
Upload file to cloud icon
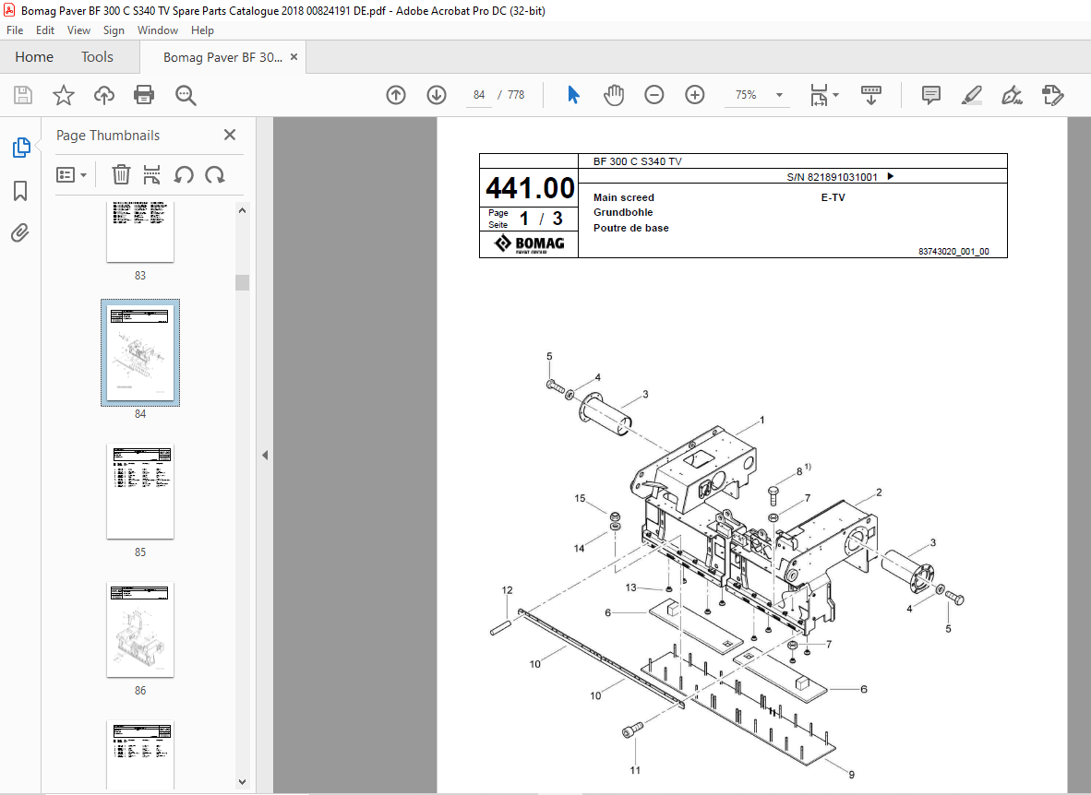[x=104, y=95]
